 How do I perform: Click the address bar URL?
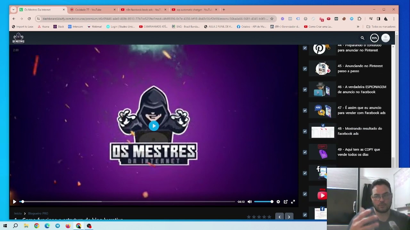pos(155,19)
